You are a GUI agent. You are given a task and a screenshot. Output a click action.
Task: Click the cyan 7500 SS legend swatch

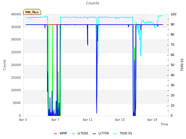point(115,134)
